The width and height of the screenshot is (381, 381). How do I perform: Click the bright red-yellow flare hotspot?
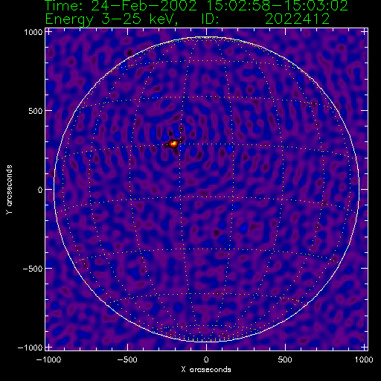pos(173,144)
